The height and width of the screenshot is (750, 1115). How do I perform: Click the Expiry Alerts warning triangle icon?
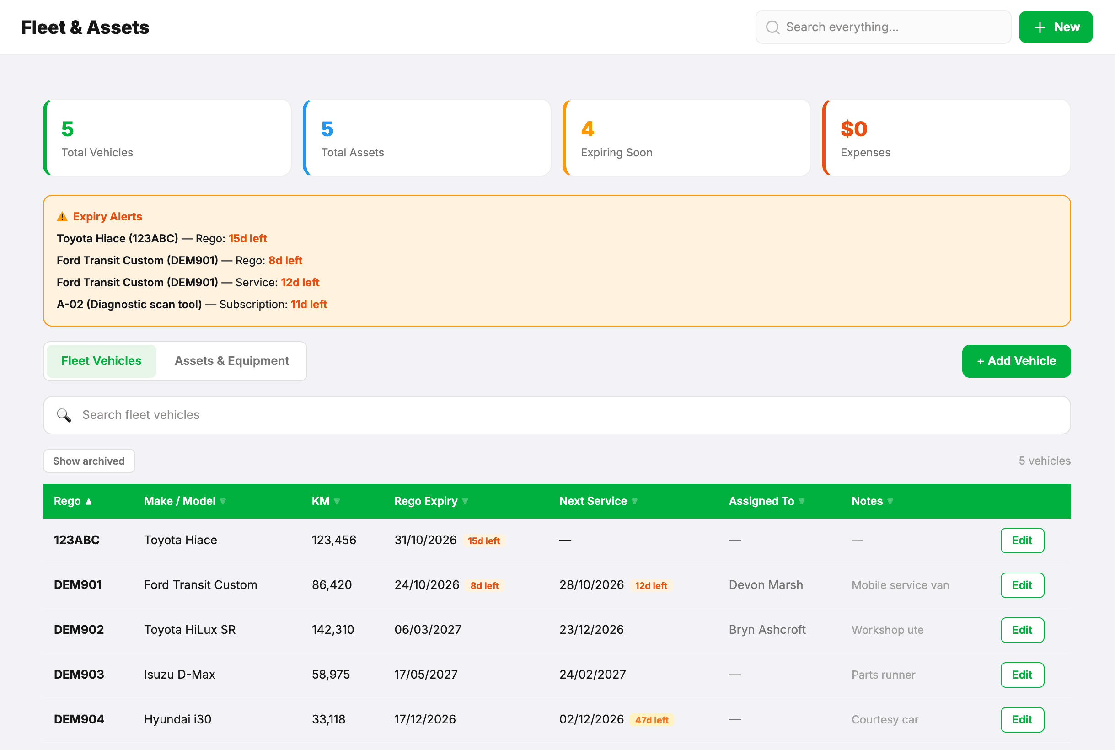(62, 217)
